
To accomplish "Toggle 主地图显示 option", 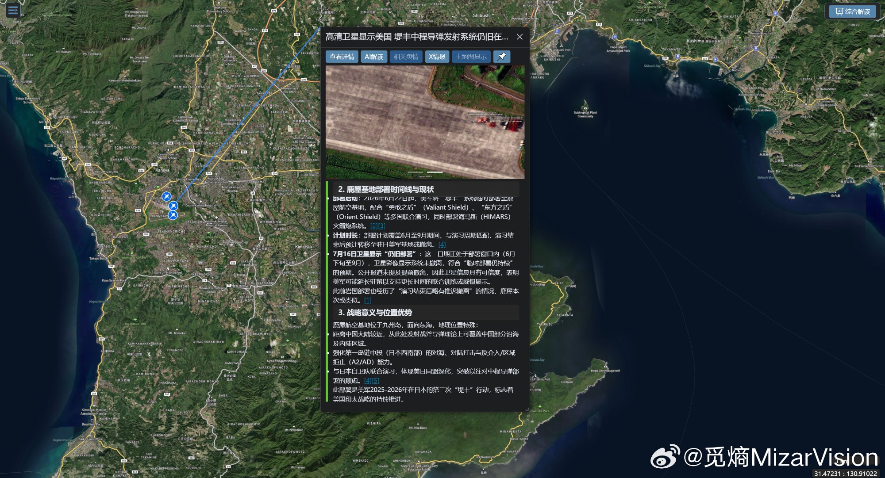I will pyautogui.click(x=471, y=57).
